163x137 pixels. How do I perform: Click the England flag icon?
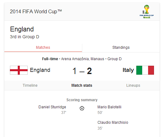[x=19, y=70]
